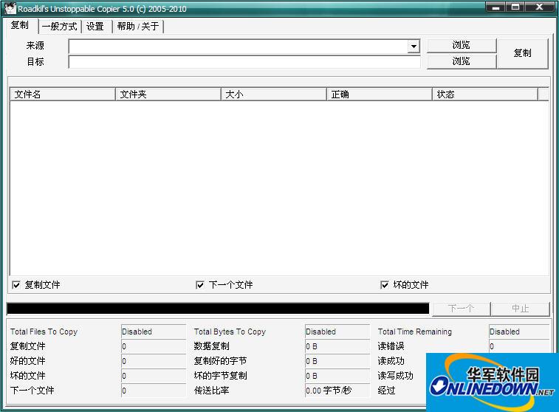559x412 pixels.
Task: Open the 设置 tab
Action: pos(95,27)
